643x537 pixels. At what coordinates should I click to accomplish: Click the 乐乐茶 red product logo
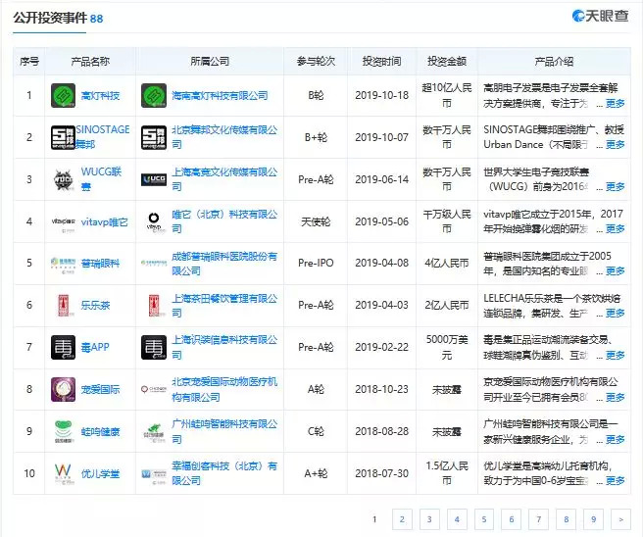point(64,306)
